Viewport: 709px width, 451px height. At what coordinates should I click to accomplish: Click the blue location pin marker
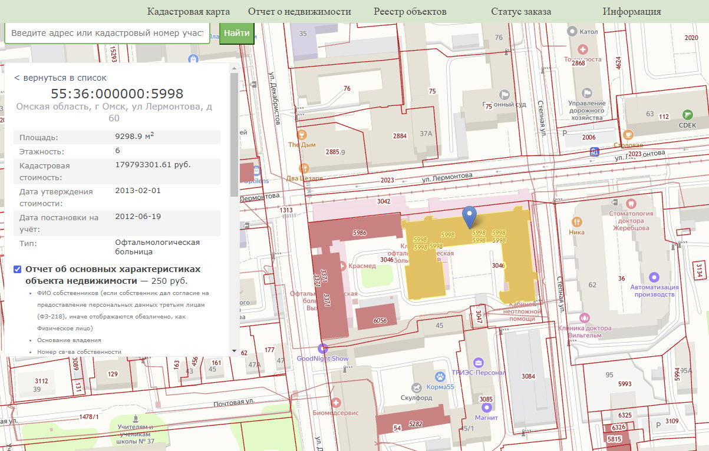pos(469,217)
